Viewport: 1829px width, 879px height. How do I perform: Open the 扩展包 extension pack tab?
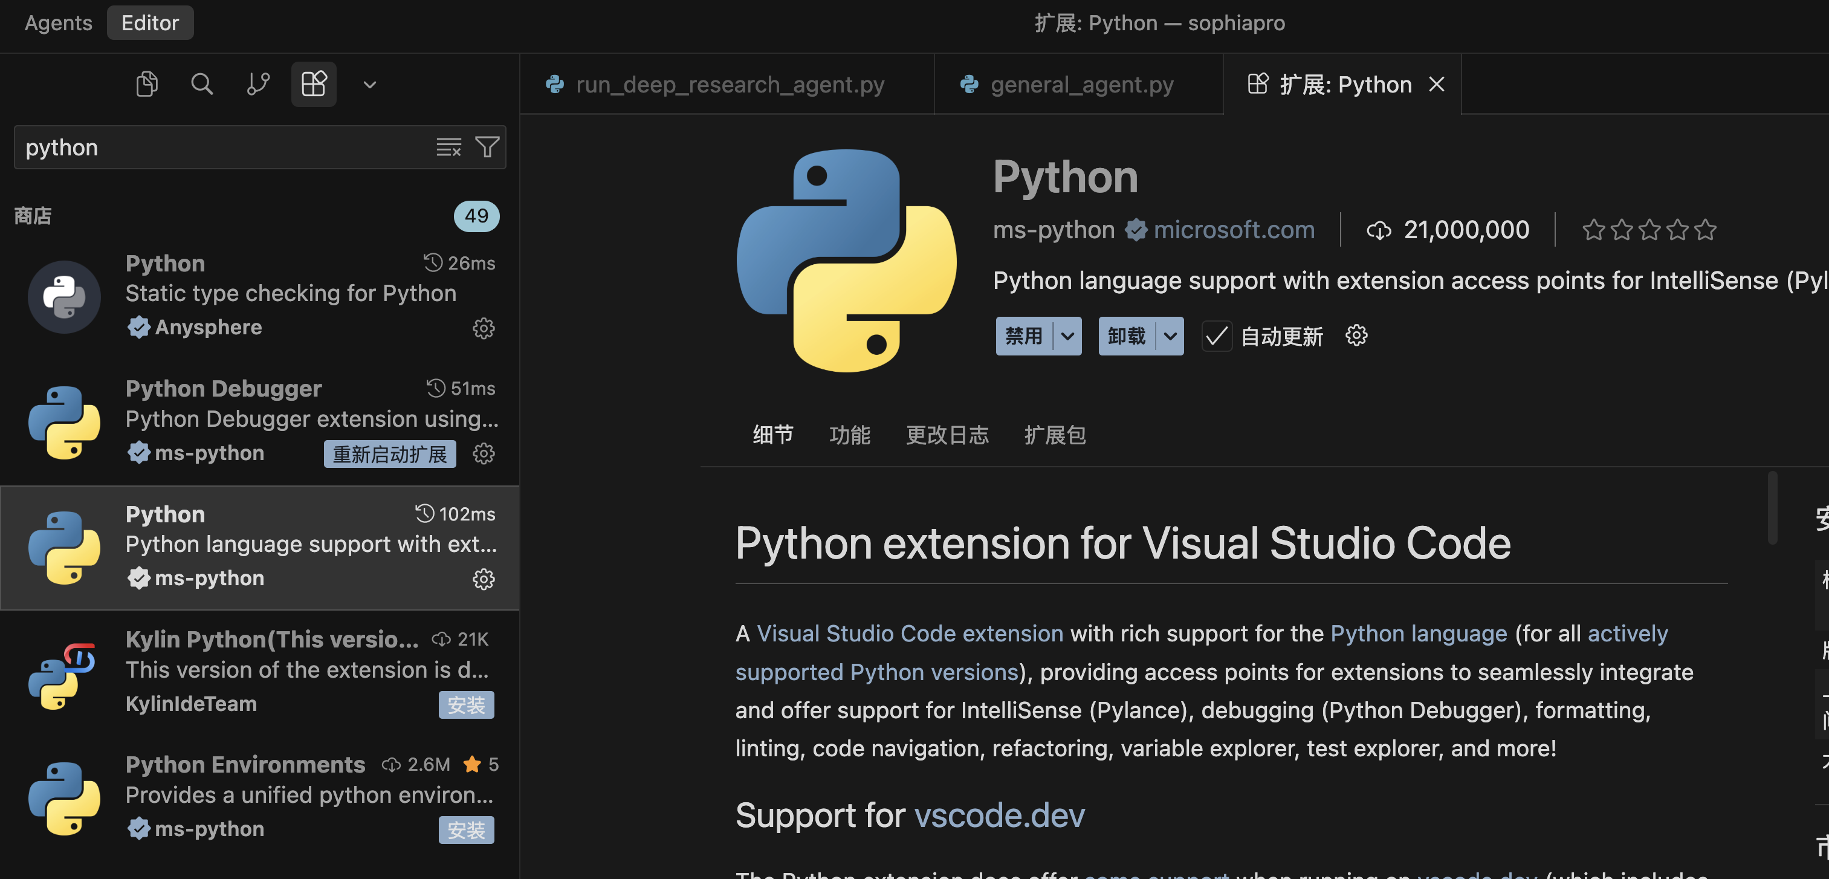(1055, 435)
